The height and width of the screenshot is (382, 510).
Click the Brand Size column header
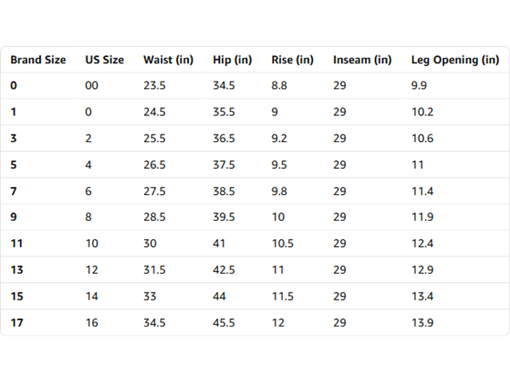coord(38,60)
